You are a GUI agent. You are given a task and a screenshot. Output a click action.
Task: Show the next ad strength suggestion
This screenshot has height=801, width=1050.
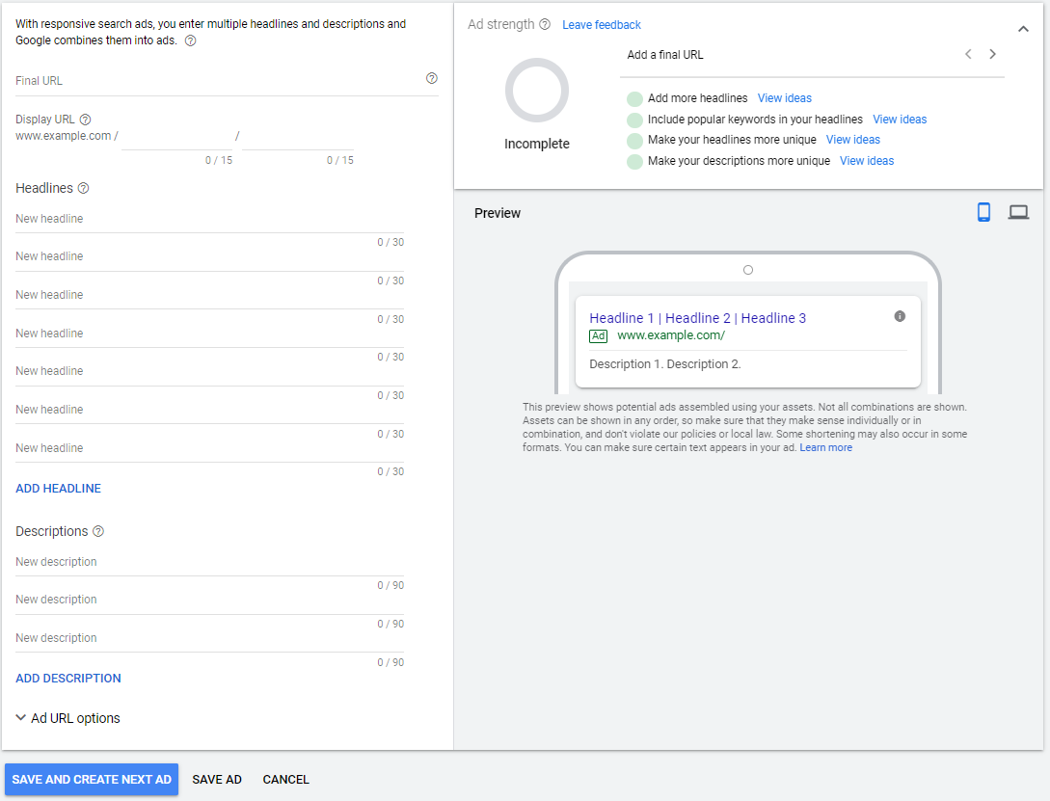click(992, 54)
